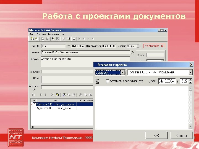Viewport: 199px width, 149px height.
Task: Open the Реквизиты menu
Action: [53, 34]
